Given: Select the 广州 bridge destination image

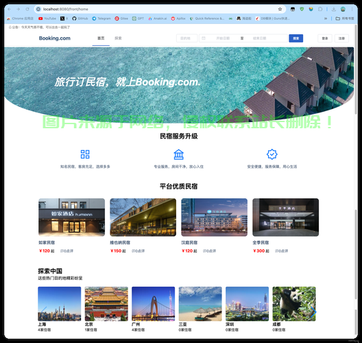Looking at the screenshot, I should click(154, 304).
